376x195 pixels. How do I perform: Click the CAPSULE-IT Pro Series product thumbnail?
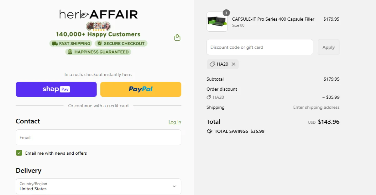(217, 21)
